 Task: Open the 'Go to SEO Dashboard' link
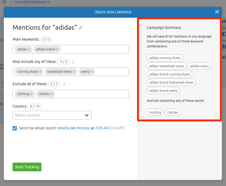(32, 2)
